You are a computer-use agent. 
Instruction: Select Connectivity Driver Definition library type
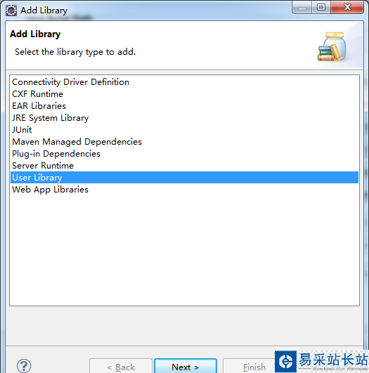(x=184, y=82)
